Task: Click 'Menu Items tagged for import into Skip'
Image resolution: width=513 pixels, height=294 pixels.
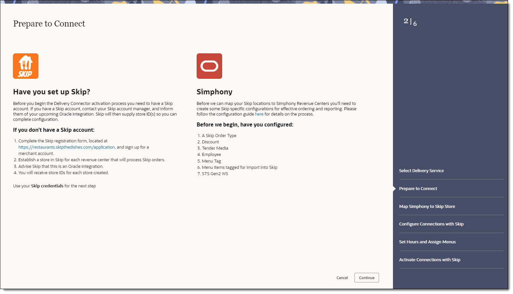Action: (240, 167)
